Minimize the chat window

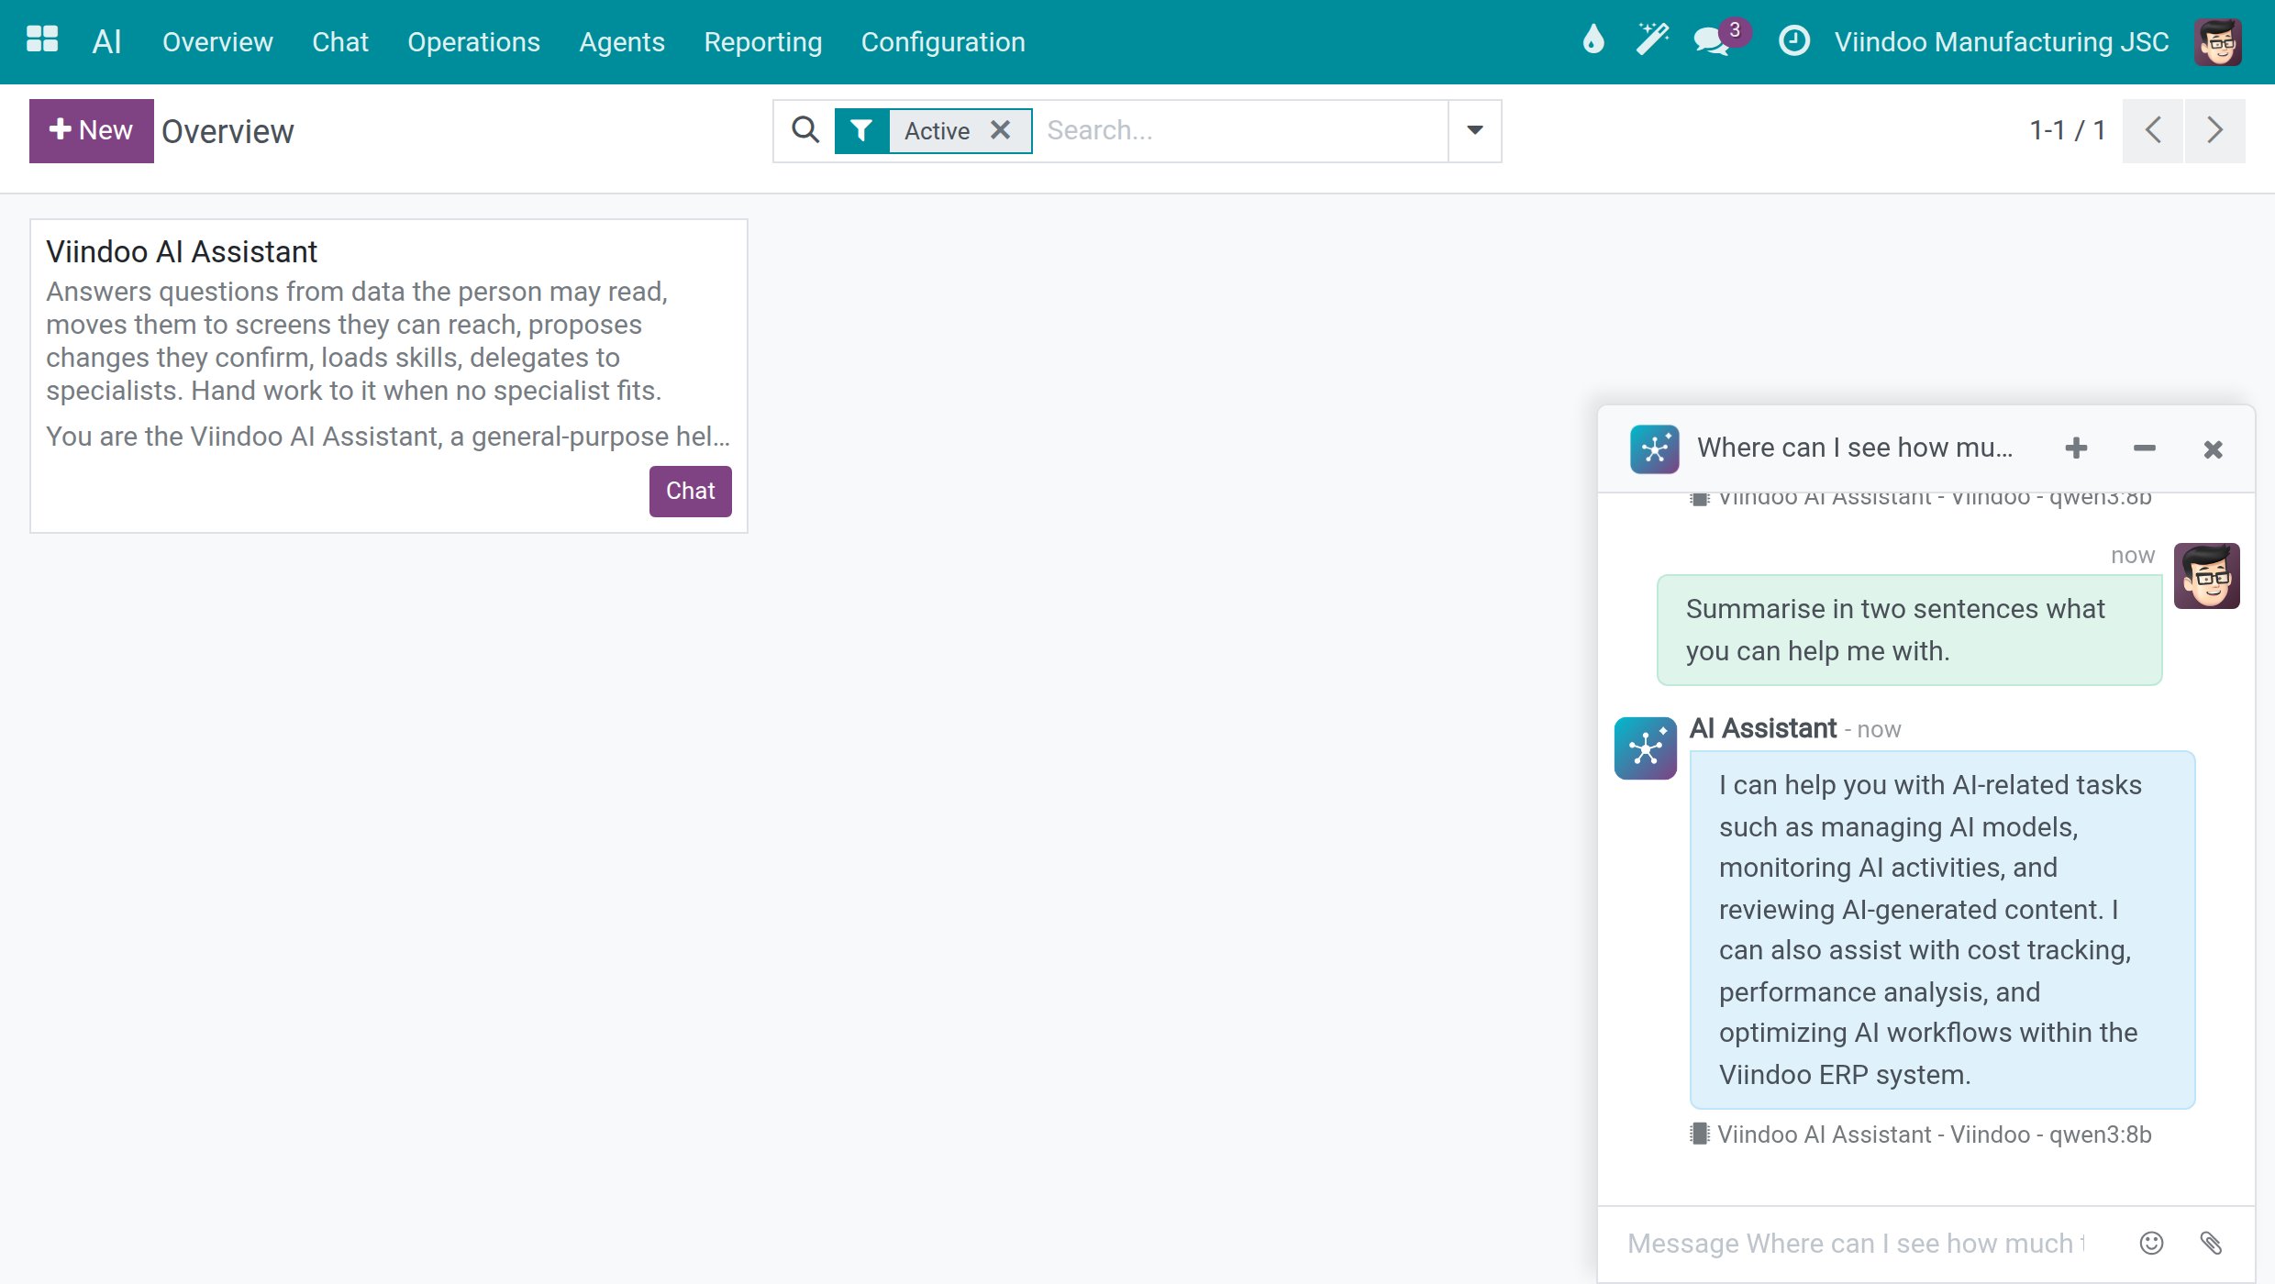coord(2144,448)
